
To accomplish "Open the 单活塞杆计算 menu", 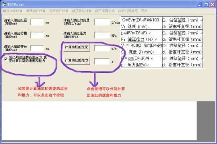I will coord(36,11).
